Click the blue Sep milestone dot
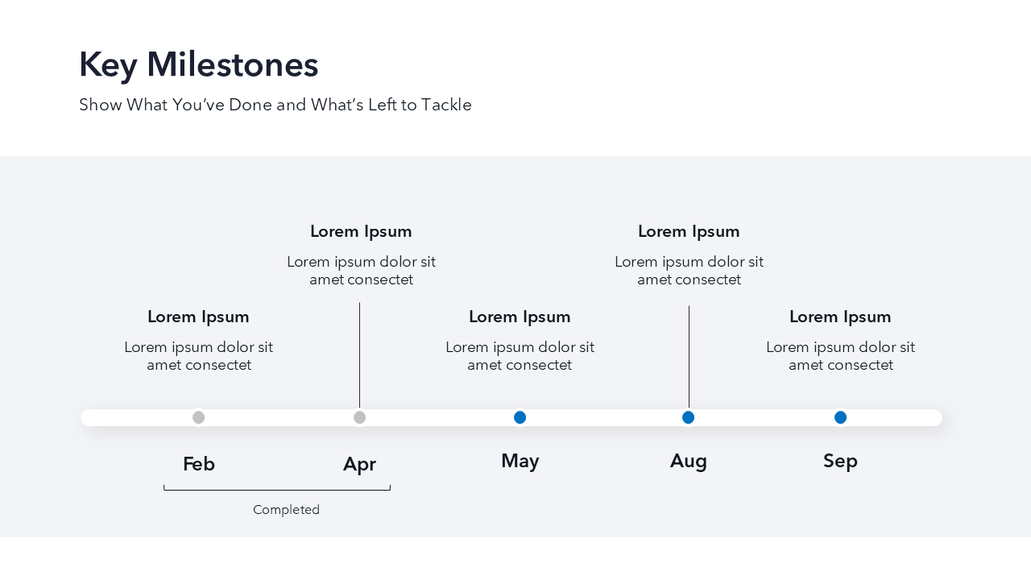 click(x=840, y=417)
